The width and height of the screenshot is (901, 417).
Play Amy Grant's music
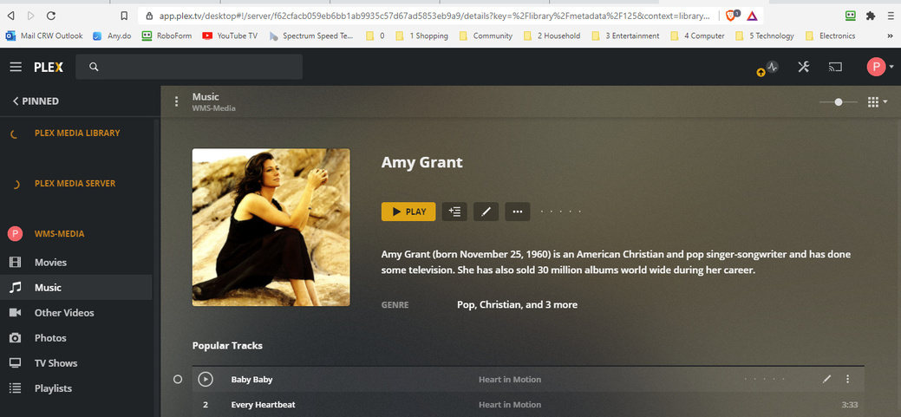408,212
